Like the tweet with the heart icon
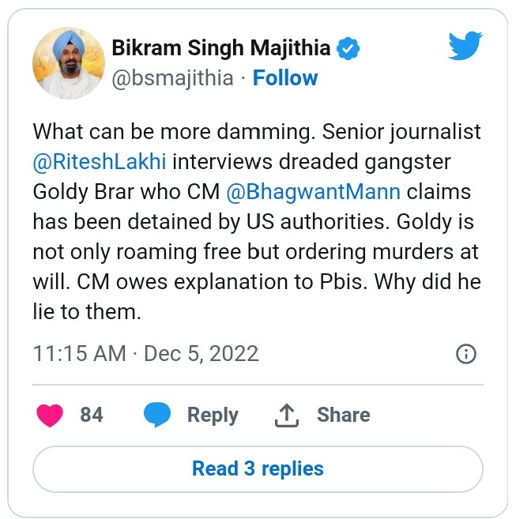This screenshot has width=516, height=519. coord(51,416)
